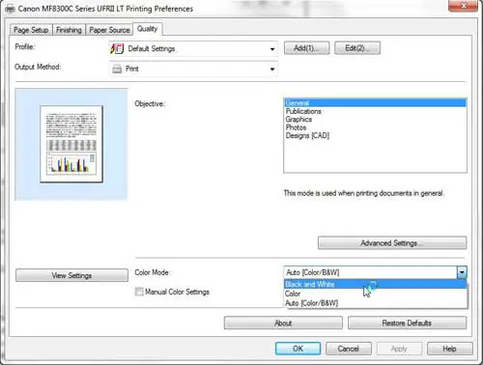Enable Manual Color Settings checkbox
483x365 pixels.
(139, 292)
